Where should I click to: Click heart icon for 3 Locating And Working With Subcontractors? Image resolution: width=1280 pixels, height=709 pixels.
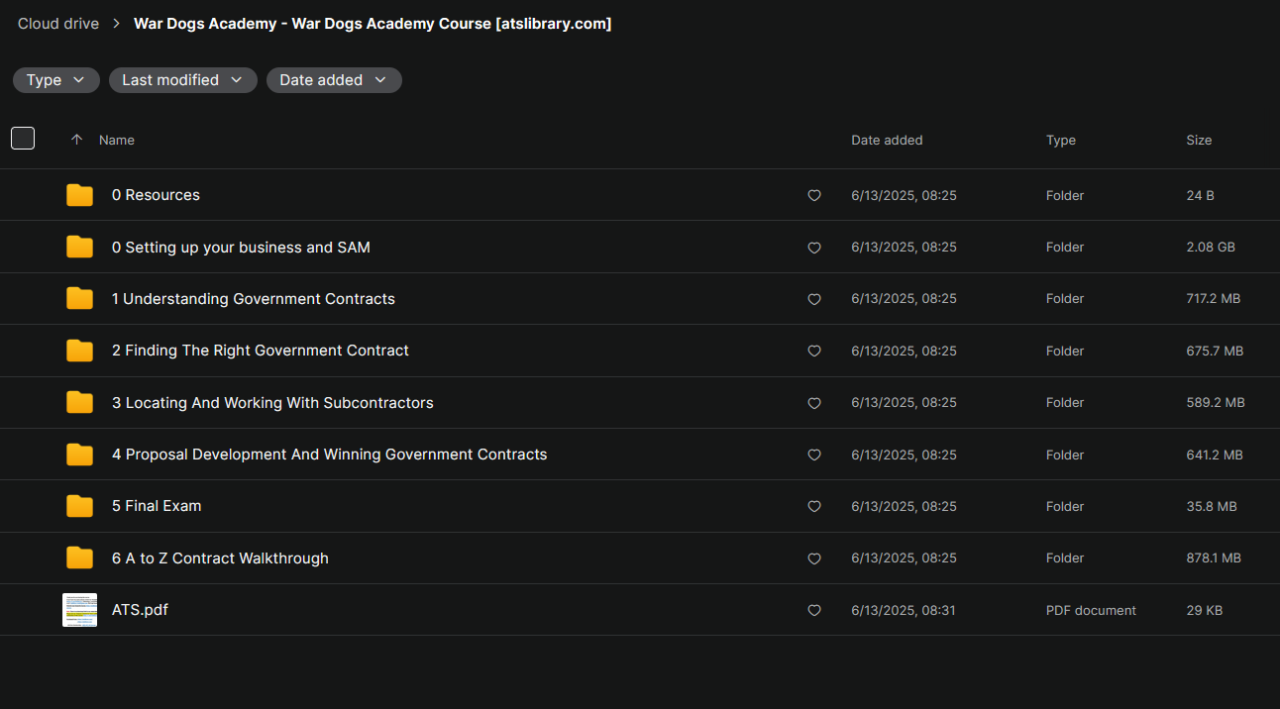(x=814, y=403)
